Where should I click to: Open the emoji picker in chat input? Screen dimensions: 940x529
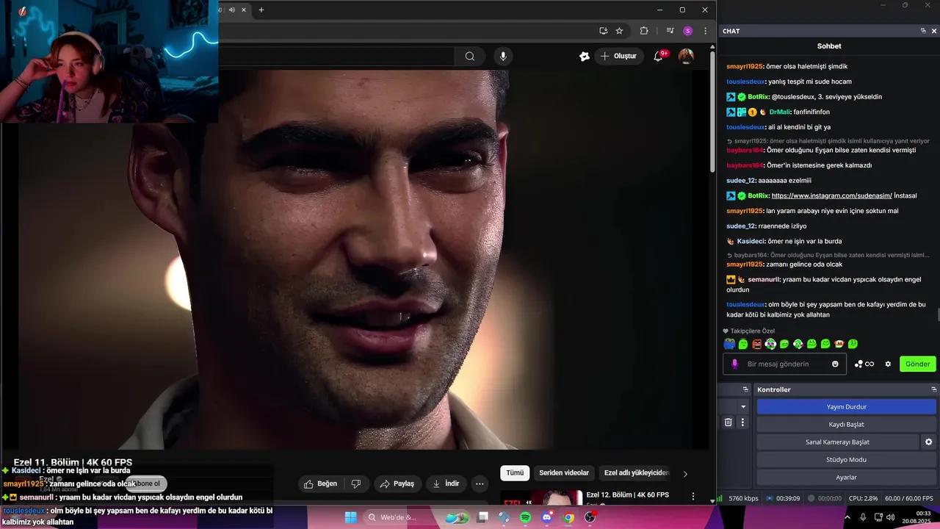[835, 364]
